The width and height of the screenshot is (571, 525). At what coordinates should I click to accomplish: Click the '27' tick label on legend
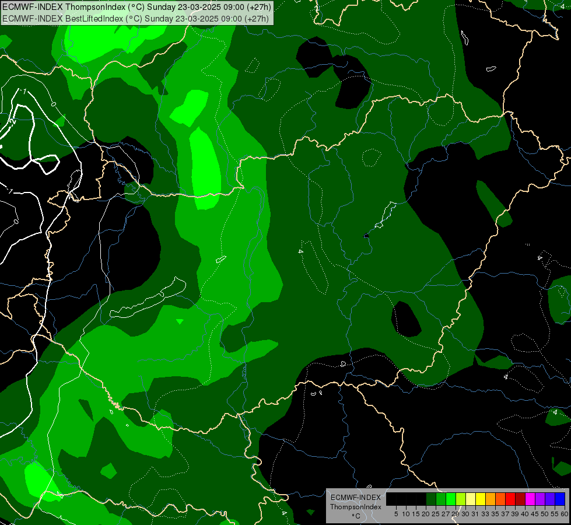pos(446,514)
